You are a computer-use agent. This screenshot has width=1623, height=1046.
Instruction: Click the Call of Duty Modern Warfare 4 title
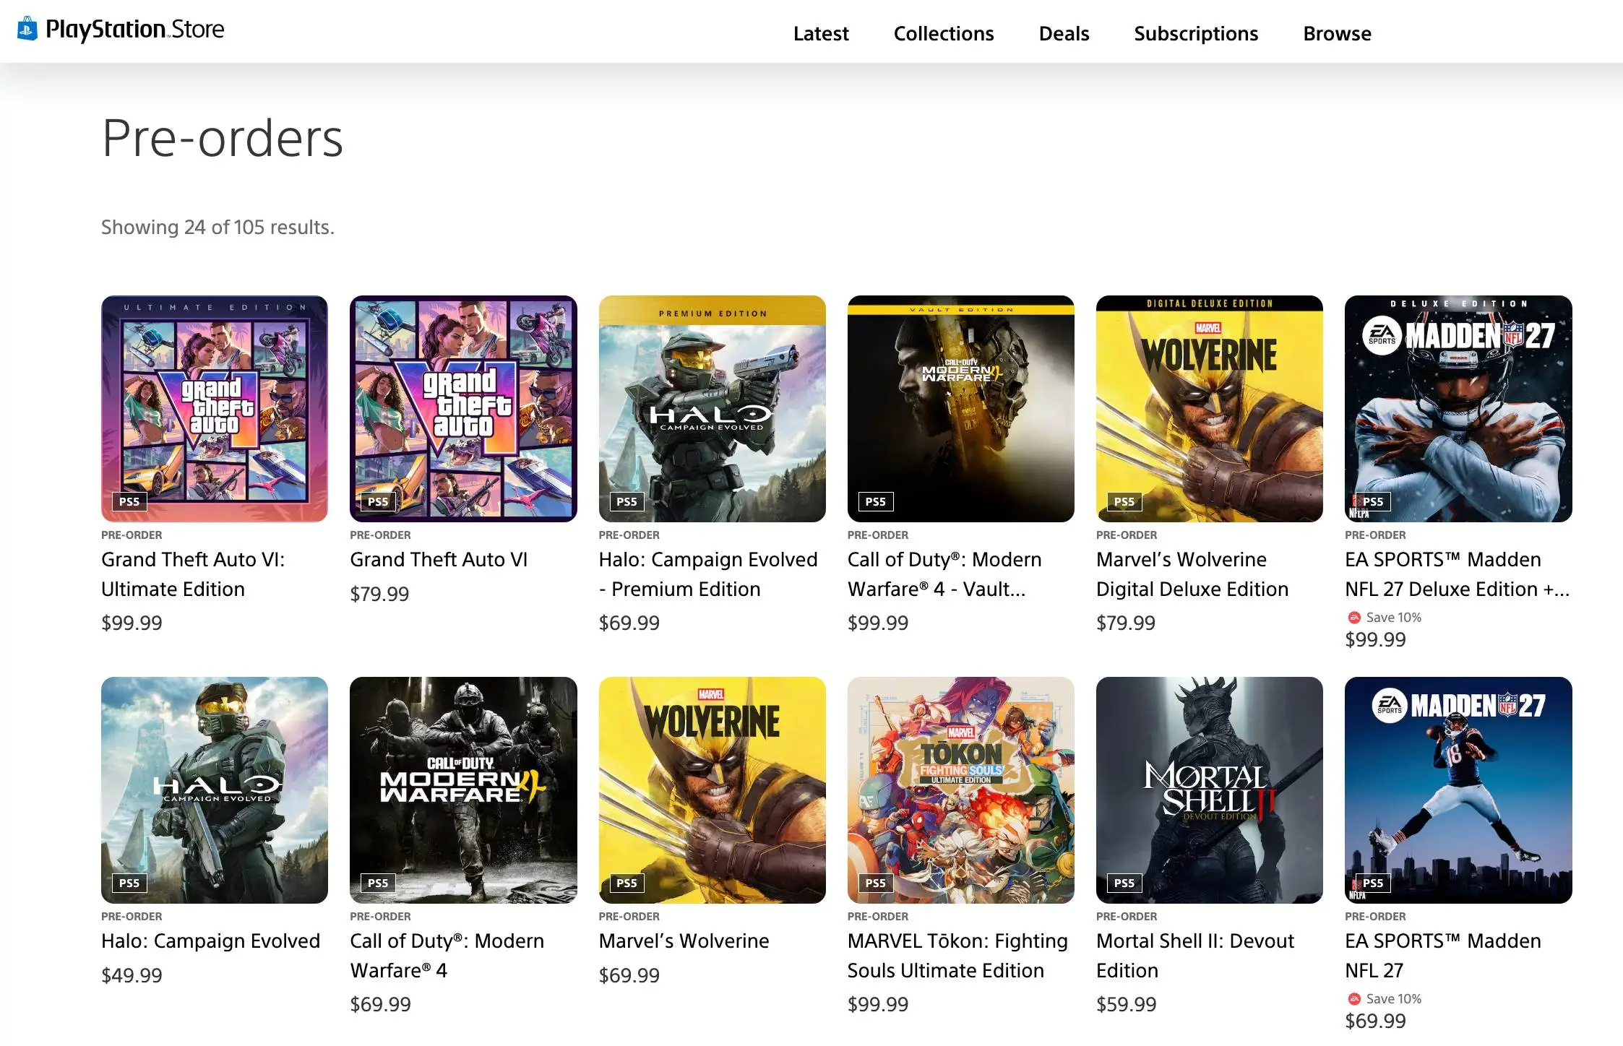447,956
